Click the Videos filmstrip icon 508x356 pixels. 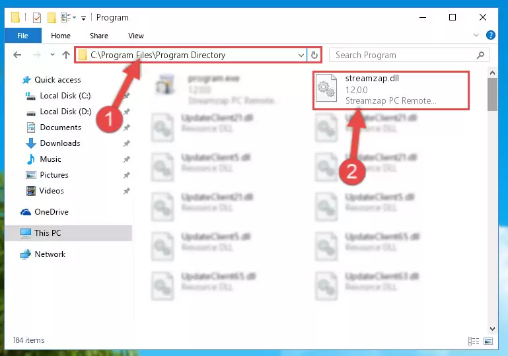coord(31,191)
